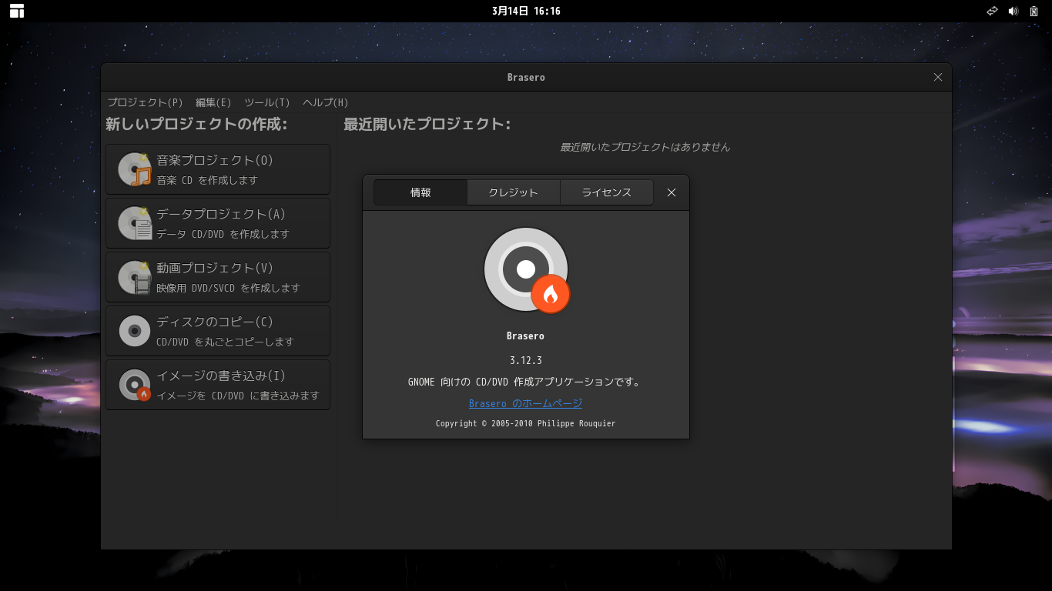Click the large Brasero logo in About dialog
Viewport: 1052px width, 591px height.
click(527, 270)
